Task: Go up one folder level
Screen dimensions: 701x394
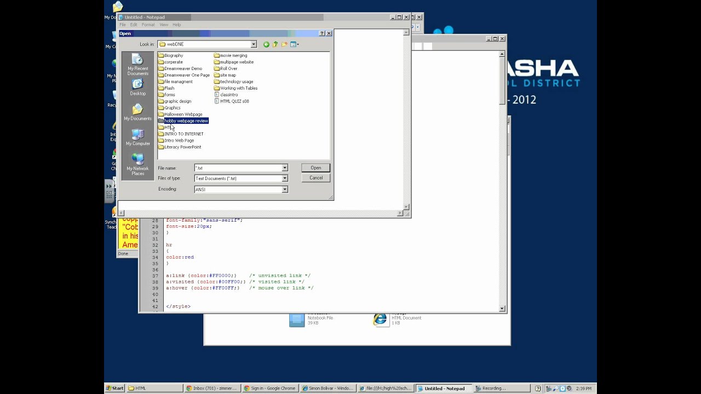Action: pos(275,44)
